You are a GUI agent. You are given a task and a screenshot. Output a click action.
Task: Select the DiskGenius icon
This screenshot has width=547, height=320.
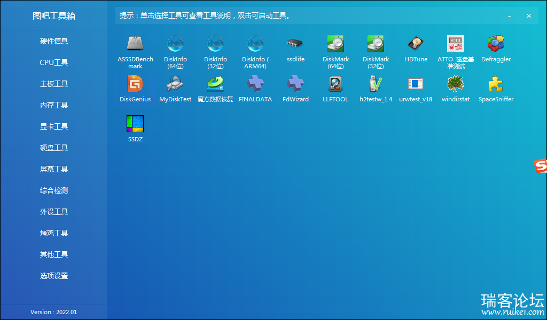[x=135, y=84]
